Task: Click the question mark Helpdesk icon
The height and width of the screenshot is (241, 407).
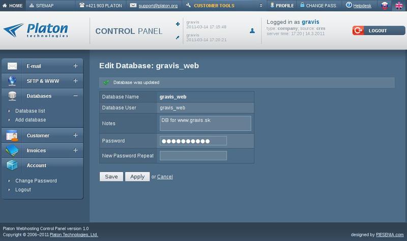Action: [x=349, y=5]
